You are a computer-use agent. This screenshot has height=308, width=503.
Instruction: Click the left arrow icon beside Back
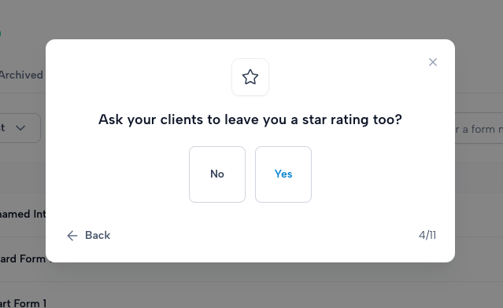(x=72, y=236)
